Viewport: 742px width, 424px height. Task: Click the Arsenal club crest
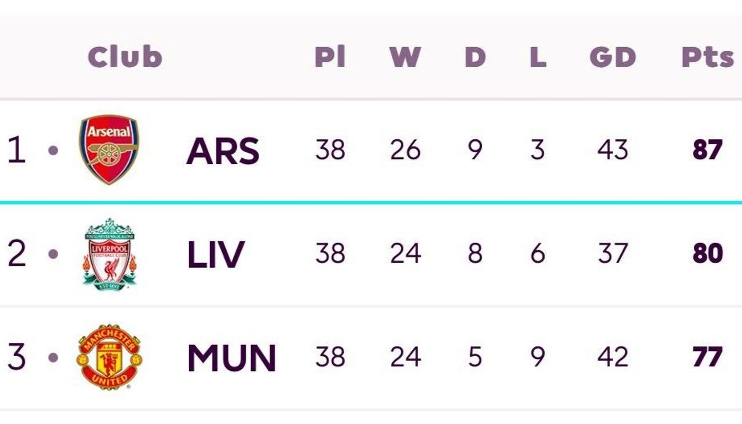point(109,149)
